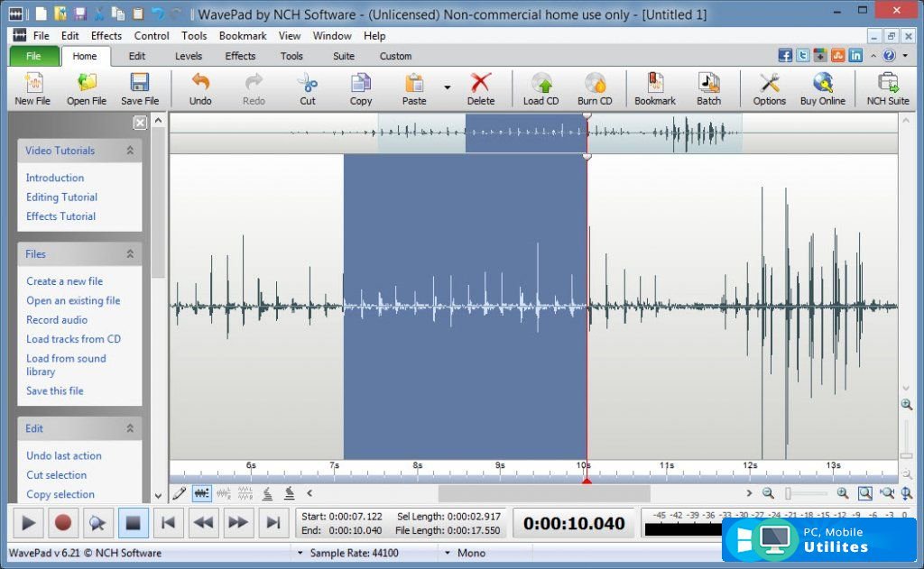Share on Facebook via the ribbon icon
The image size is (924, 569).
(785, 55)
